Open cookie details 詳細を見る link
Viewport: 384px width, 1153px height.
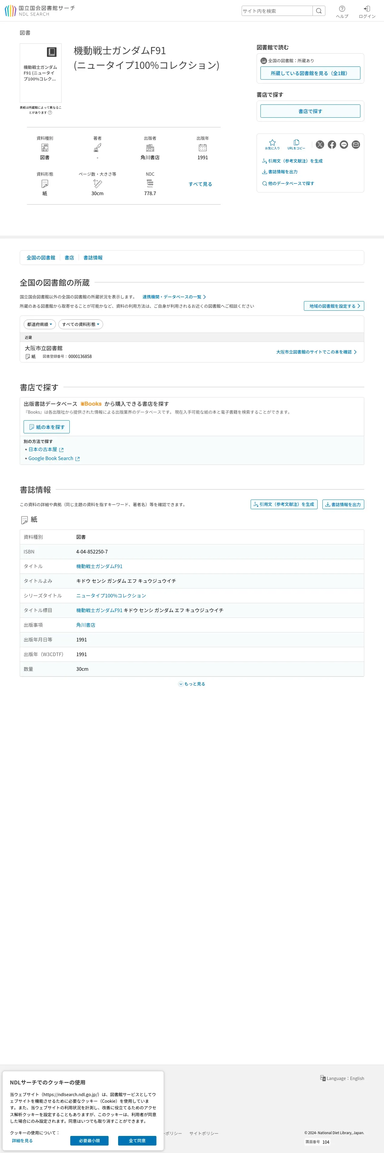click(22, 1140)
